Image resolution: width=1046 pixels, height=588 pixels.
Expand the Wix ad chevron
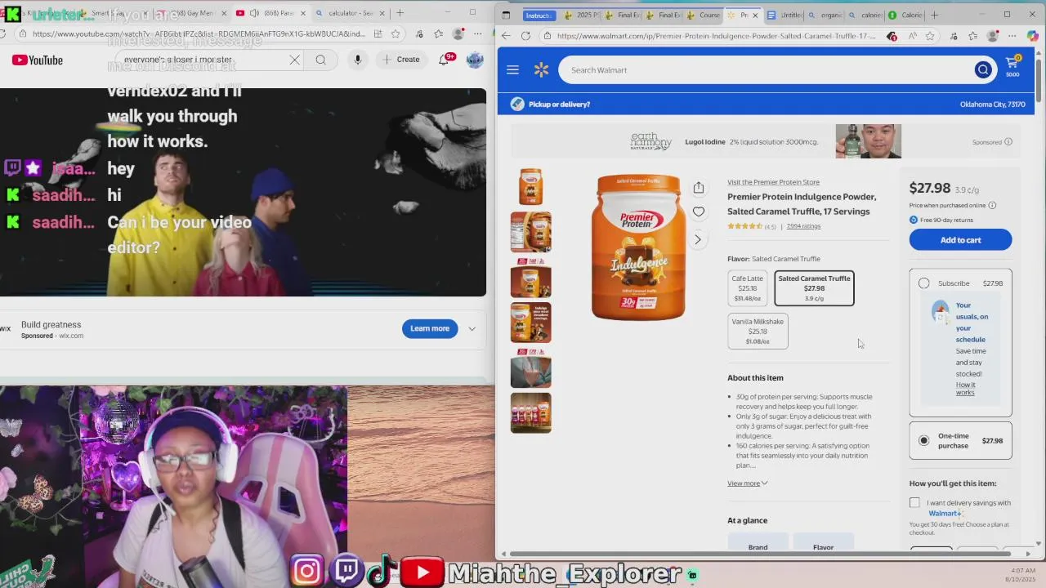pyautogui.click(x=472, y=328)
